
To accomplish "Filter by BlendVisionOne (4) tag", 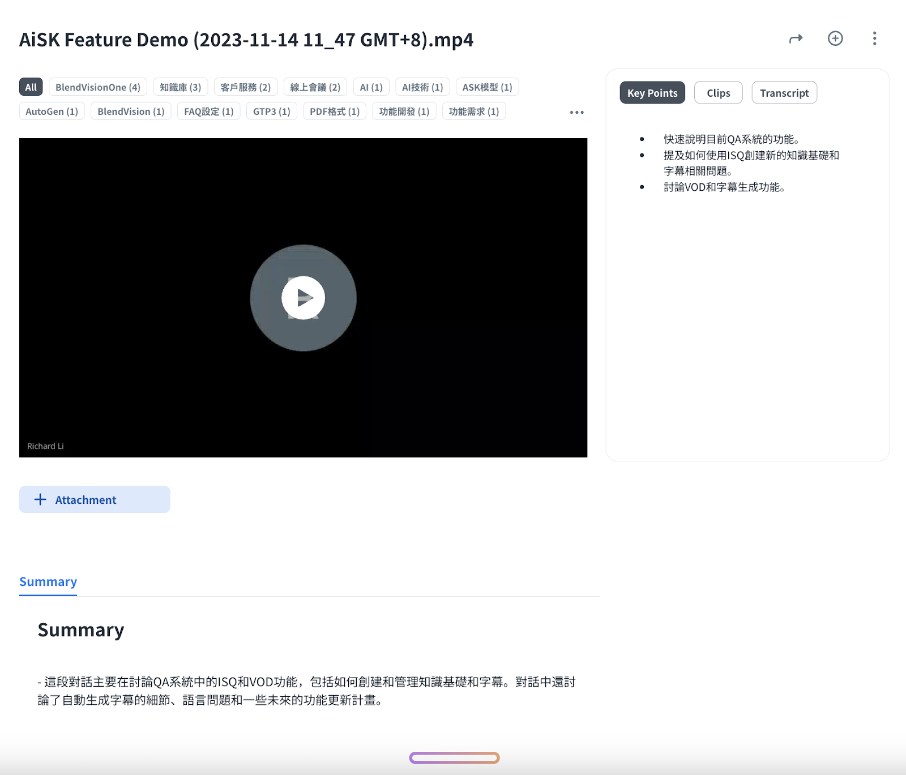I will [x=98, y=87].
